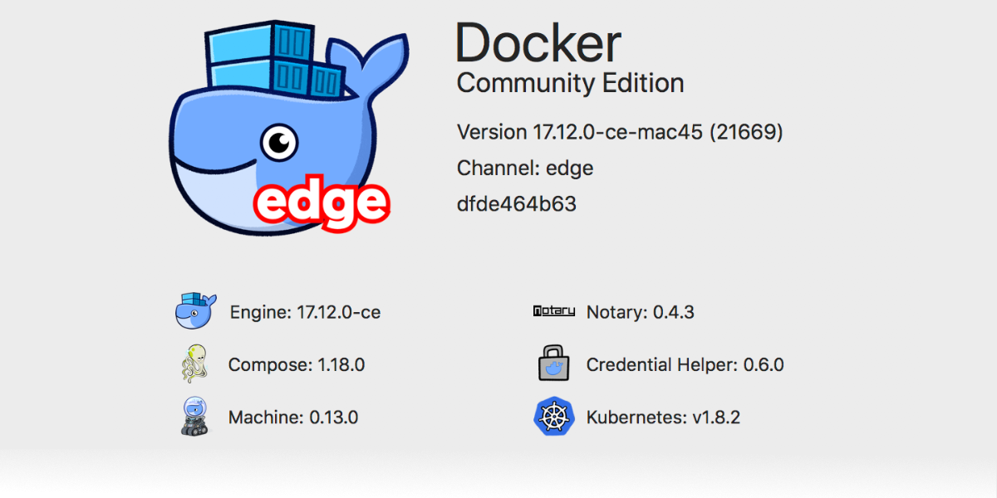Click the Kubernetes helm wheel icon
Screen dimensions: 997x498
pyautogui.click(x=554, y=417)
